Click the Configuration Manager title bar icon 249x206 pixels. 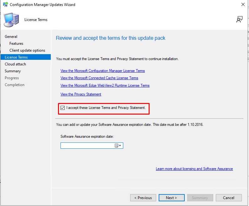(x=5, y=5)
